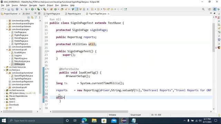The height and width of the screenshot is (124, 221).
Task: Open Microsoft Edge from taskbar
Action: tap(84, 121)
